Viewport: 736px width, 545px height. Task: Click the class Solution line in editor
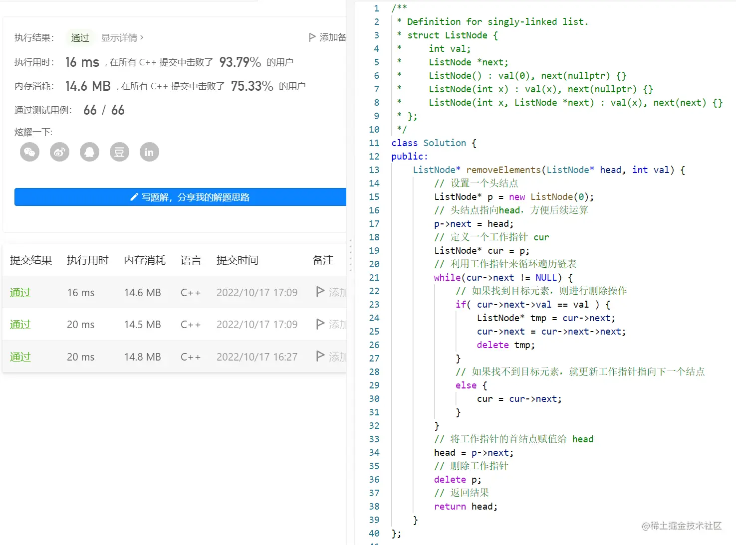tap(434, 143)
